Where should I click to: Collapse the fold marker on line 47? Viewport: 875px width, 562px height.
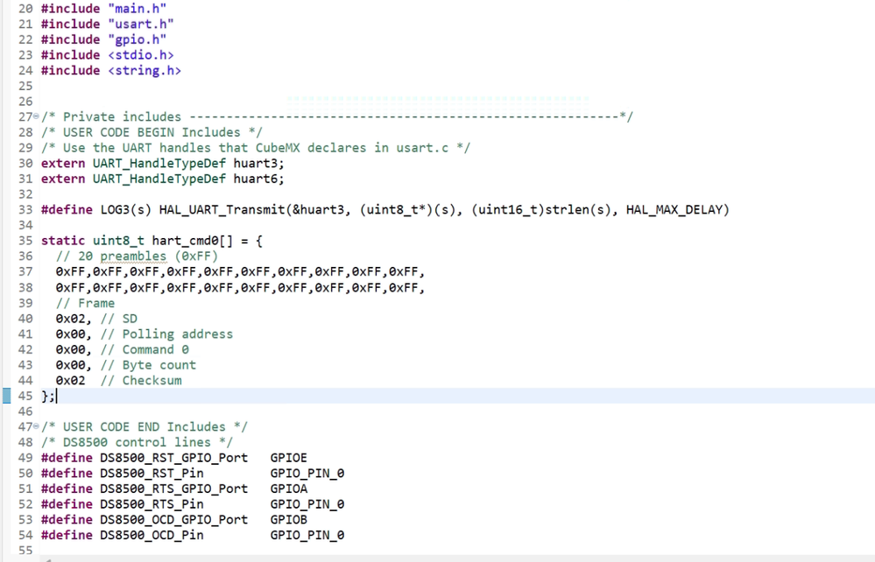pos(36,426)
